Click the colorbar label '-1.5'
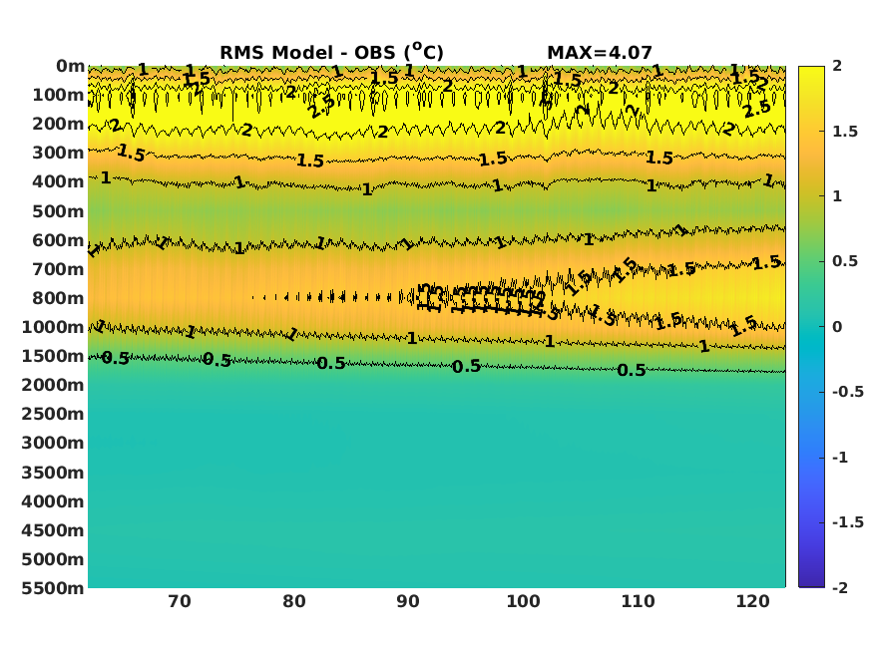Viewport: 873px width, 654px height. pos(848,522)
